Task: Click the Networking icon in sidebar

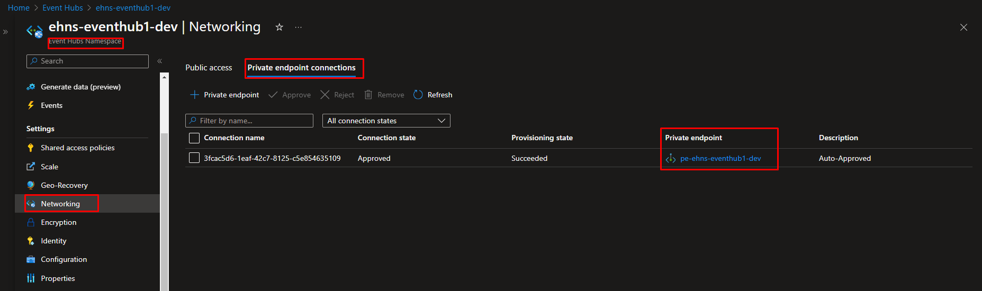Action: 31,204
